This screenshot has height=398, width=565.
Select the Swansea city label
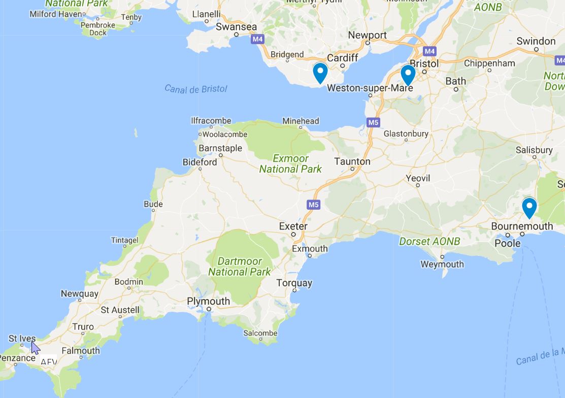237,27
